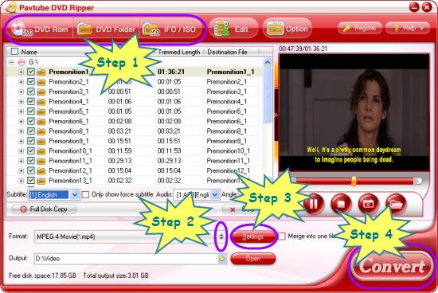The image size is (438, 293).
Task: Open the Audio track dropdown
Action: pos(214,195)
